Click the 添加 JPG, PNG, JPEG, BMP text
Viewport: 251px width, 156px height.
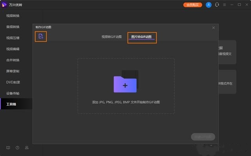pyautogui.click(x=126, y=102)
